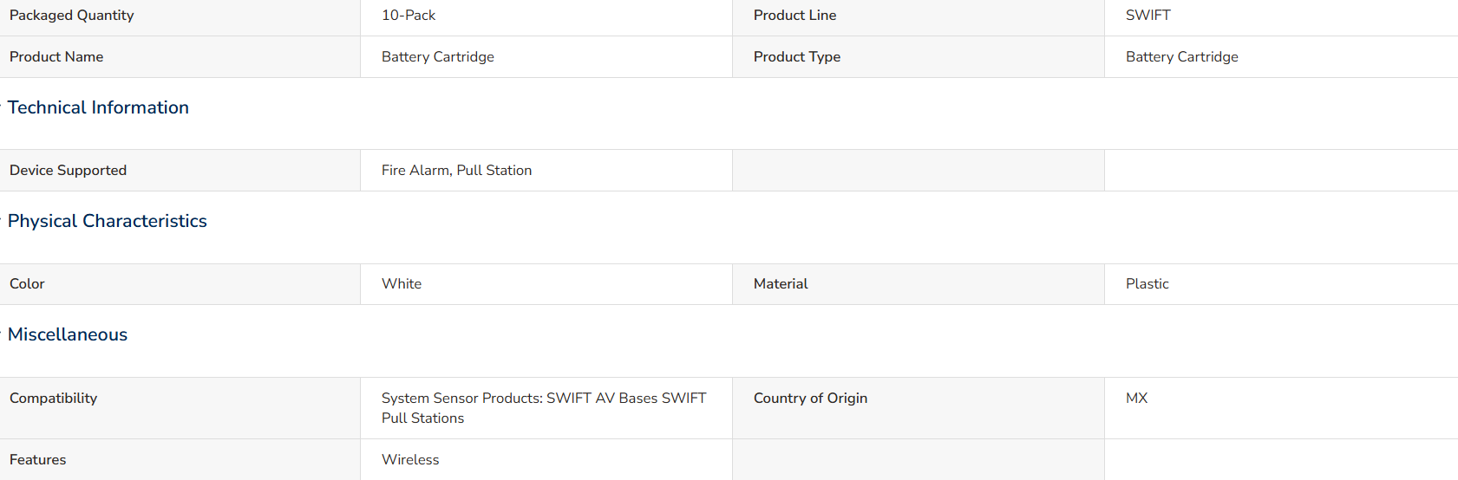This screenshot has height=480, width=1458.
Task: Select the Packaged Quantity label
Action: (x=72, y=16)
